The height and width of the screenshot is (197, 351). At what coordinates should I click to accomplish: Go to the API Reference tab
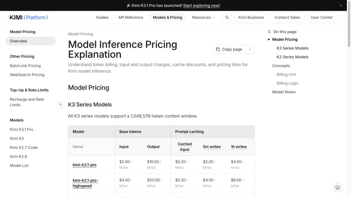coord(131,17)
